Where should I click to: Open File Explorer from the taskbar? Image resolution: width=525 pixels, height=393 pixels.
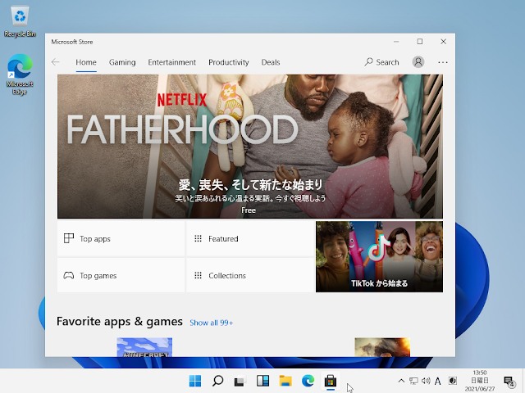(285, 381)
